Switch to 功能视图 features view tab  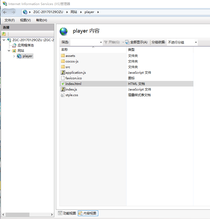[x=67, y=213]
